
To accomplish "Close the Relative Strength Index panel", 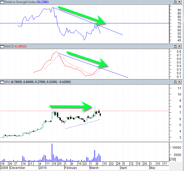I will pyautogui.click(x=179, y=2).
